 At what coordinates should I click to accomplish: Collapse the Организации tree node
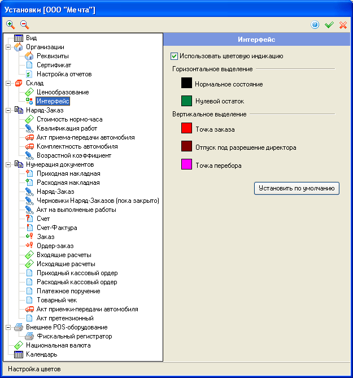(8, 47)
